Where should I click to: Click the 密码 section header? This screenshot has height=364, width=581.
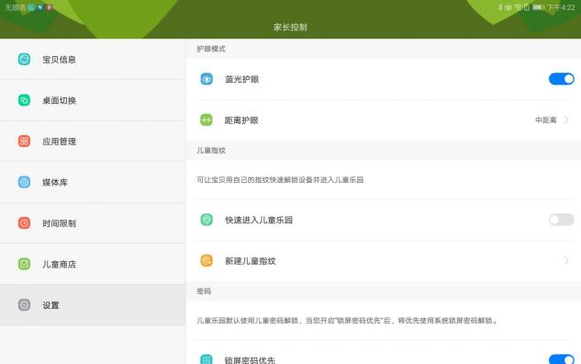click(204, 290)
